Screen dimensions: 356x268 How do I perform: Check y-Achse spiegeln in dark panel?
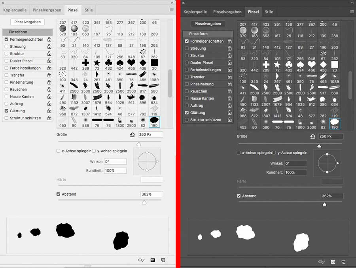coord(274,153)
